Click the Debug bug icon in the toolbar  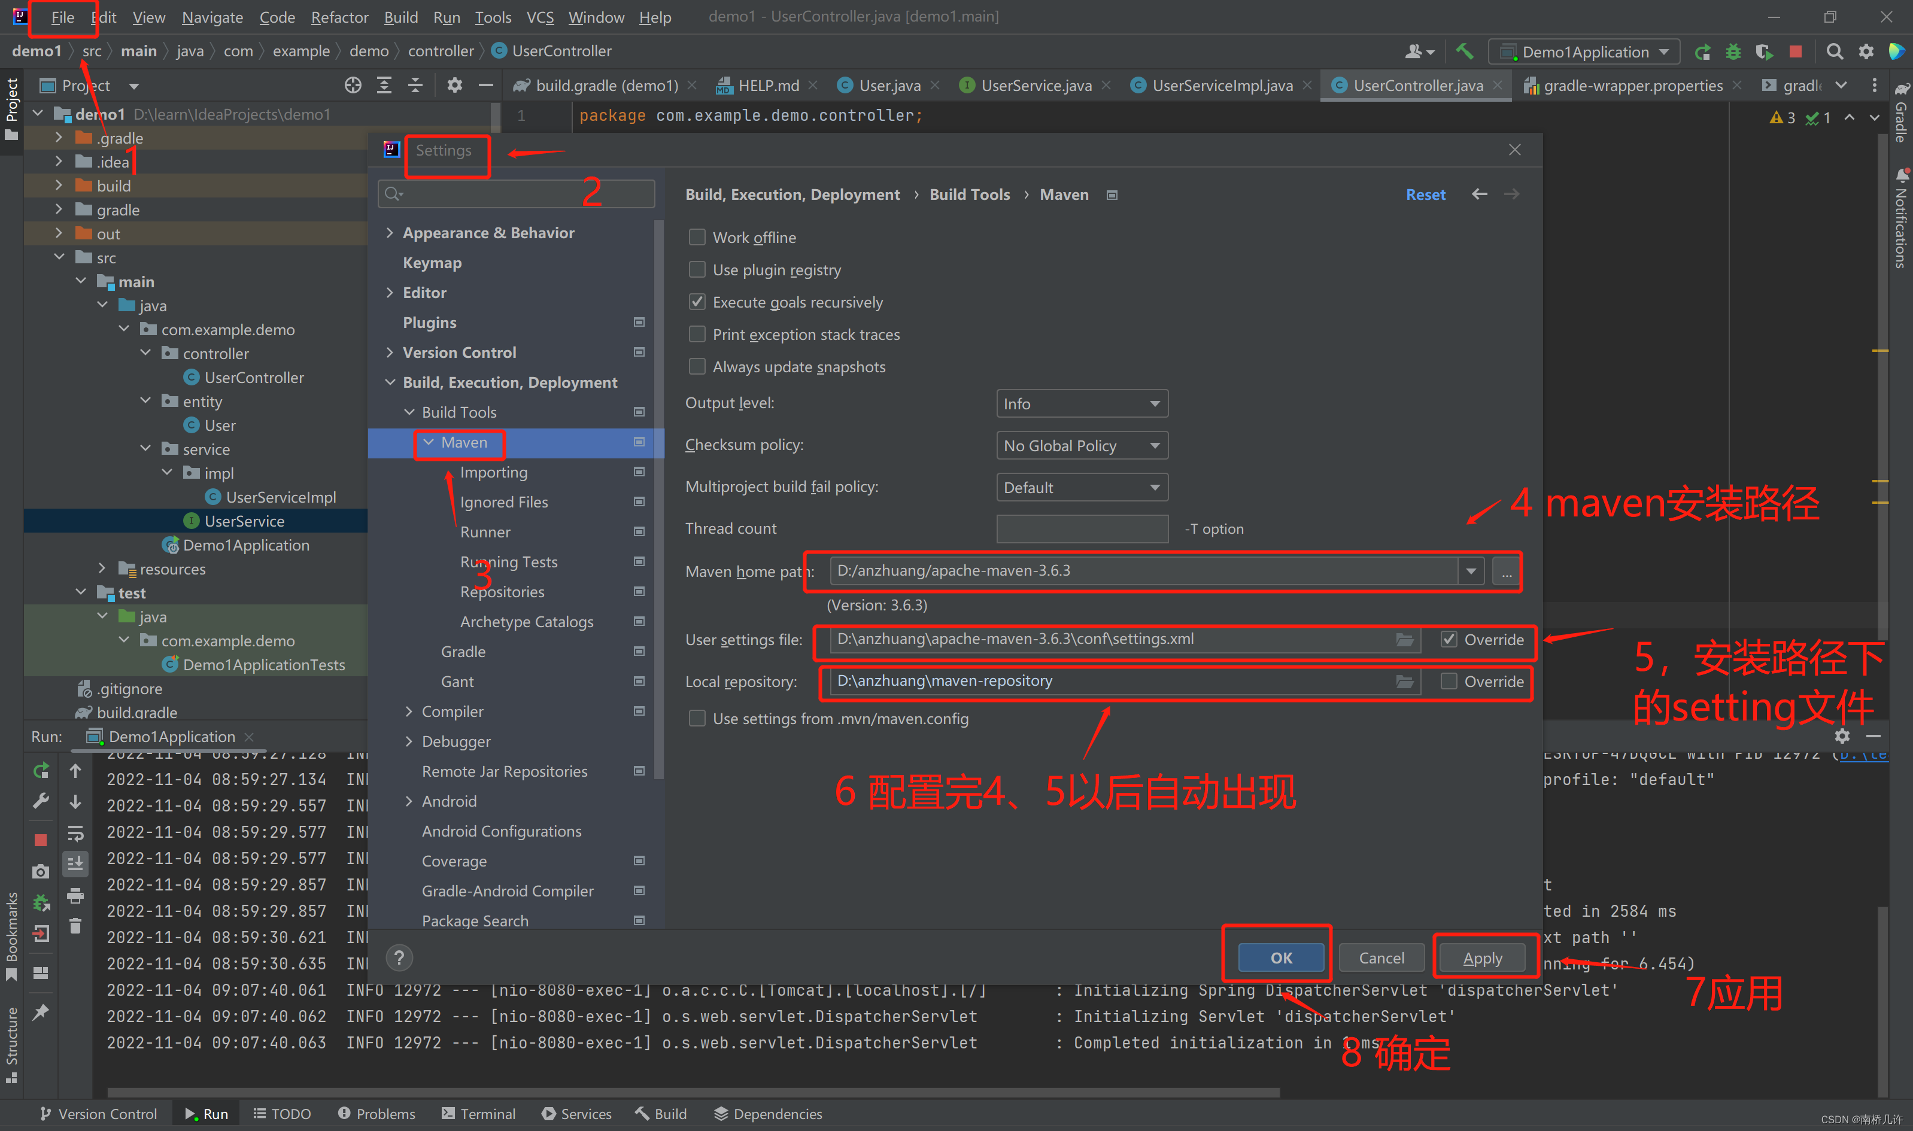1733,51
